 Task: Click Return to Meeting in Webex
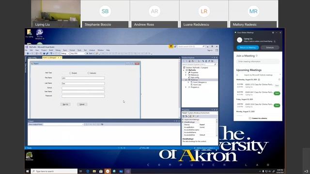coord(248,47)
